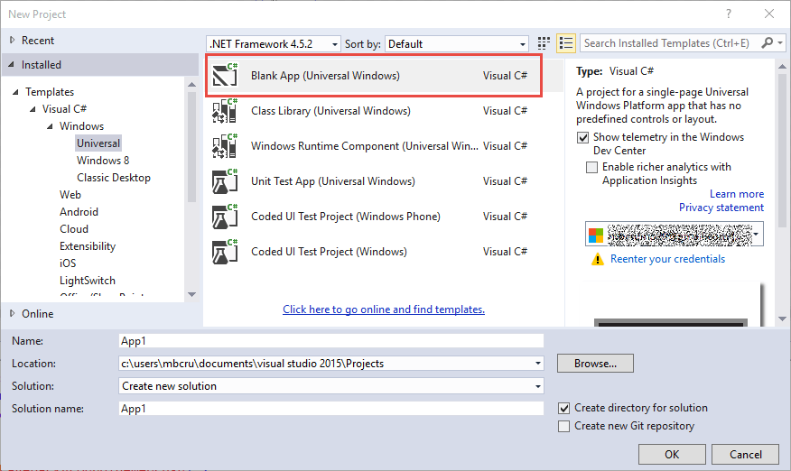The height and width of the screenshot is (471, 791).
Task: Click the Coded UI Test Project (Windows Phone) icon
Action: pos(225,217)
